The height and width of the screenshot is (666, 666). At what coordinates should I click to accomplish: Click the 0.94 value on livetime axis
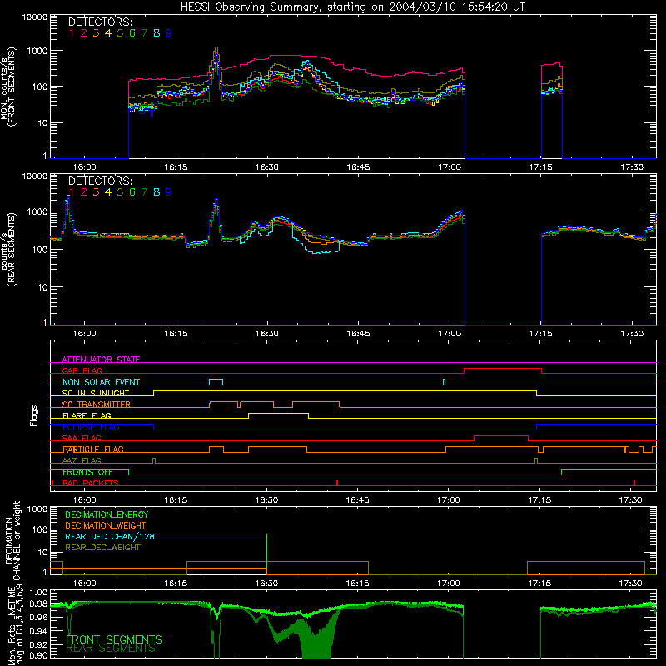click(x=38, y=630)
